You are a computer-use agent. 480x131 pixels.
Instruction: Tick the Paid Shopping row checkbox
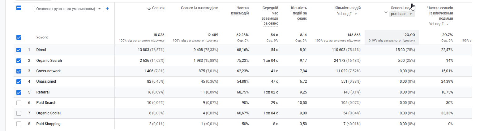coord(19,124)
